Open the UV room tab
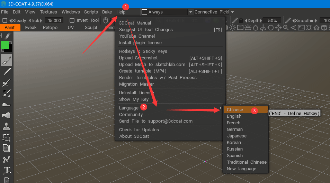Screen dimensions: 330x183 pyautogui.click(x=71, y=28)
